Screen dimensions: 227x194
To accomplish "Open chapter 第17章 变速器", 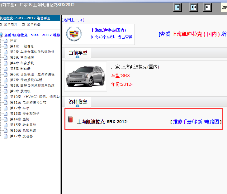I will [x=21, y=136].
